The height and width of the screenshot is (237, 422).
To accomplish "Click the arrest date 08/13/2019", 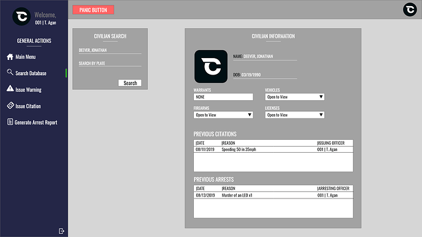I will [205, 195].
